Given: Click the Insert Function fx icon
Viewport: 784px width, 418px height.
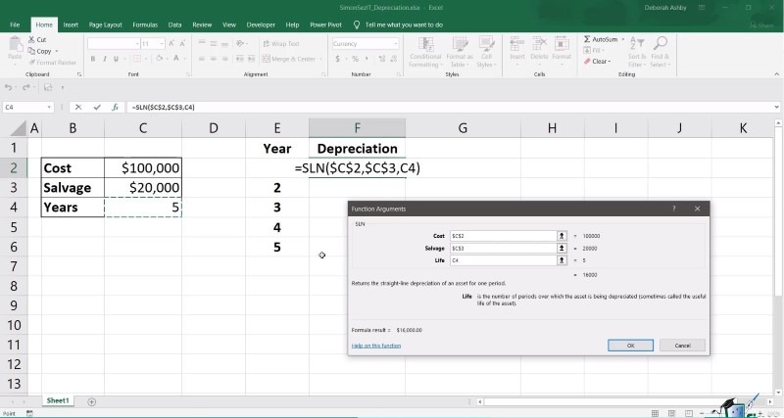Looking at the screenshot, I should [x=116, y=107].
